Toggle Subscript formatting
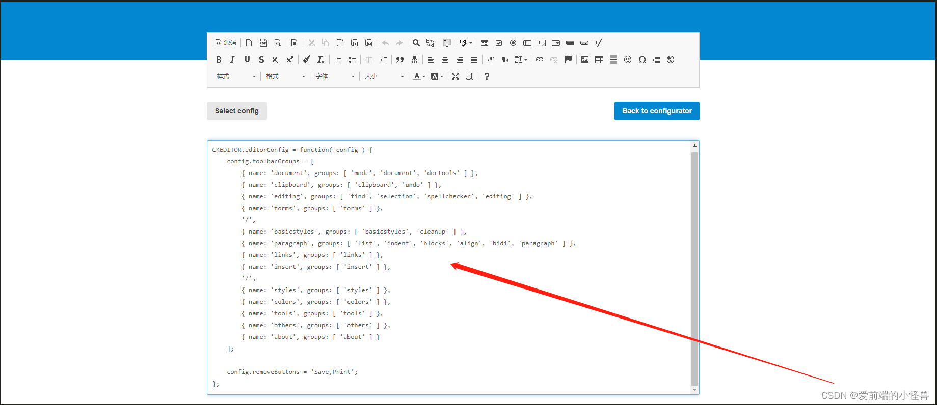Screen dimensions: 937x405 [x=276, y=60]
